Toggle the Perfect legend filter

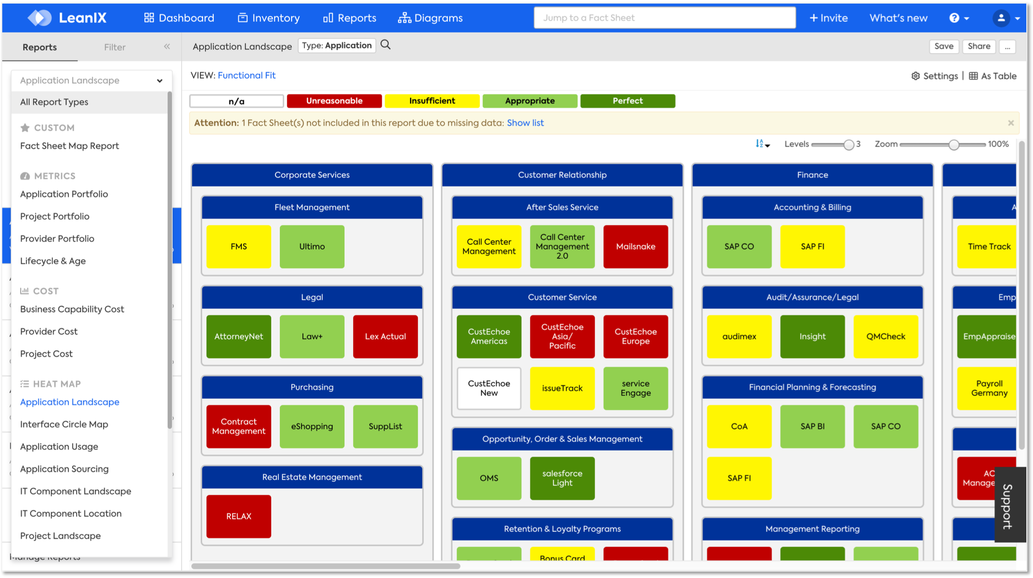point(628,101)
